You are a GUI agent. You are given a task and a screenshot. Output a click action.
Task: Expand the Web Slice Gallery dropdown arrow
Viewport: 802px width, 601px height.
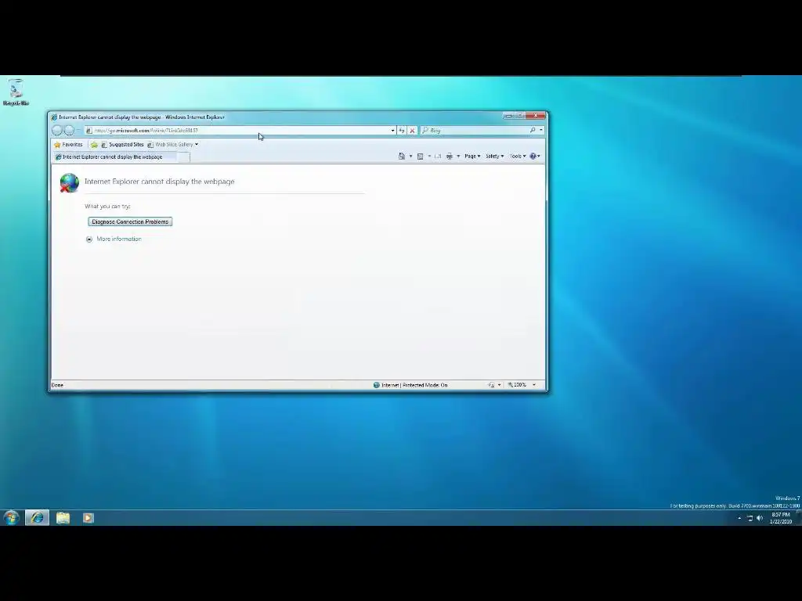[197, 145]
